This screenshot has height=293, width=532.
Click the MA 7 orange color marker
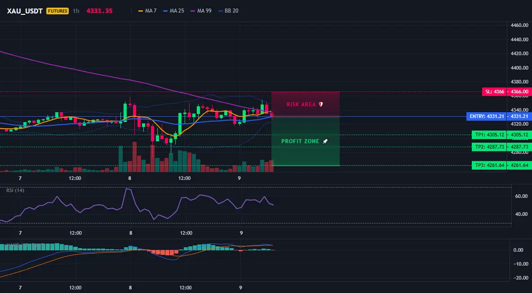click(x=141, y=11)
